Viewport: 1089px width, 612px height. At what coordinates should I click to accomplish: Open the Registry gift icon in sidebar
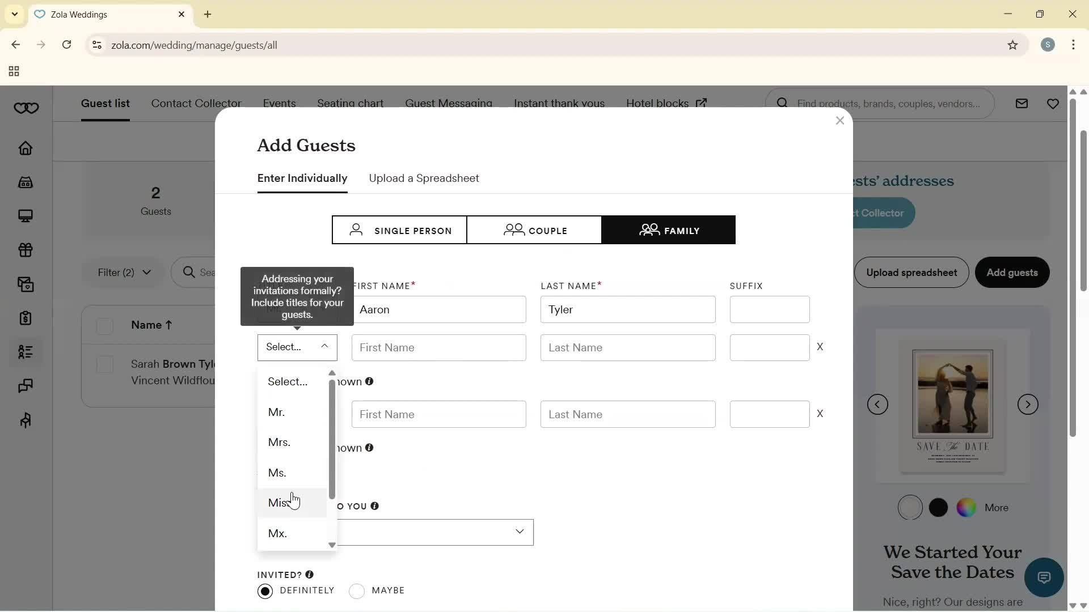point(26,250)
